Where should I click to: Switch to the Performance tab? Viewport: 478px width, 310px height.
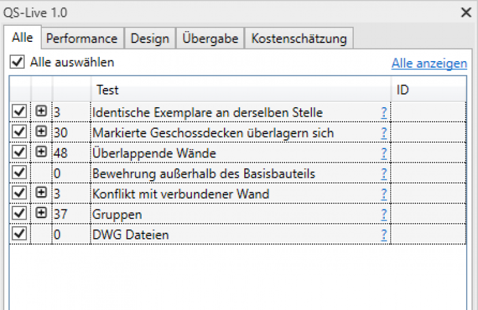(82, 38)
